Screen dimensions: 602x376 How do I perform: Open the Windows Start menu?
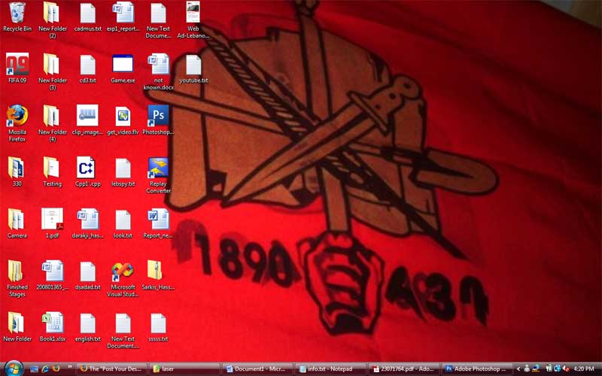[13, 368]
